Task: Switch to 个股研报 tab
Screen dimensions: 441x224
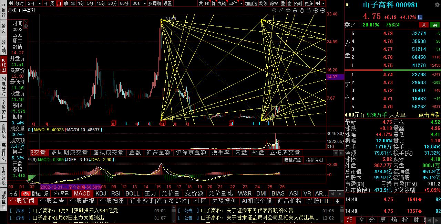Action: (82, 201)
